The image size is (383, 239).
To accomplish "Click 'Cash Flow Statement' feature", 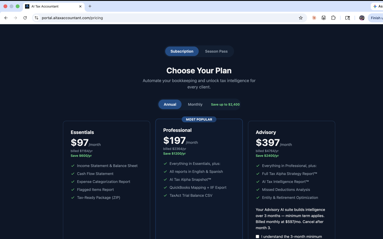I will 95,174.
